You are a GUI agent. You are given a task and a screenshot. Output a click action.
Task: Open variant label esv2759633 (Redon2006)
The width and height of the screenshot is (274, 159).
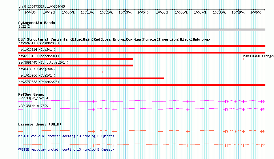pyautogui.click(x=39, y=82)
